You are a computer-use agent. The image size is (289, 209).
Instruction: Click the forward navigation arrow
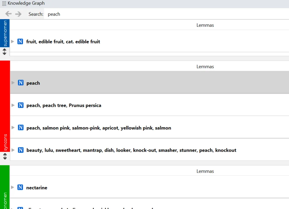18,14
